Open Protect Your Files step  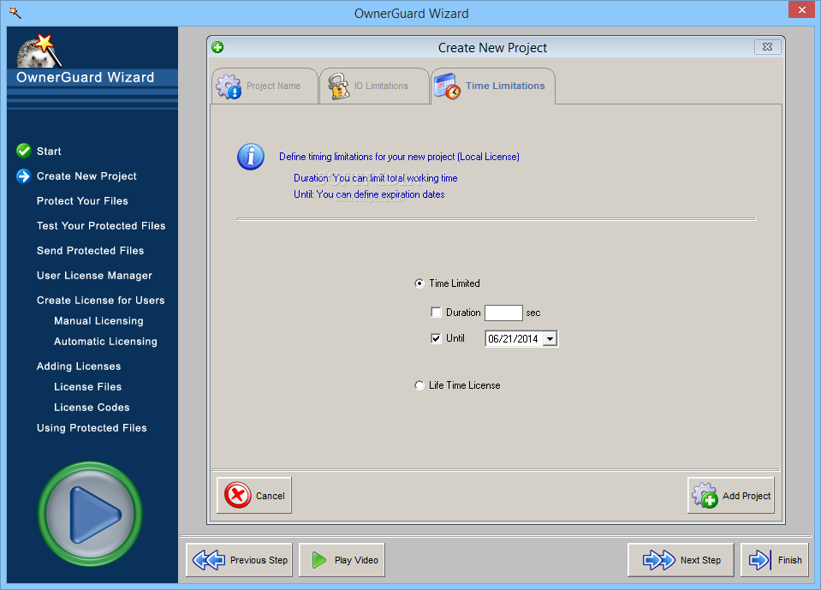pos(82,201)
